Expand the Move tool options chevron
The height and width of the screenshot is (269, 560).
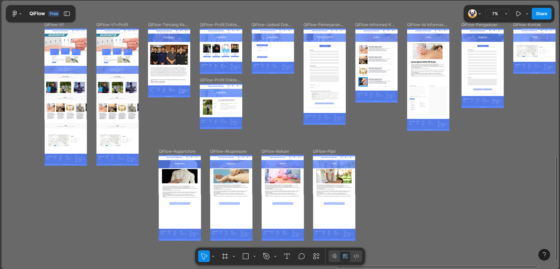(213, 256)
